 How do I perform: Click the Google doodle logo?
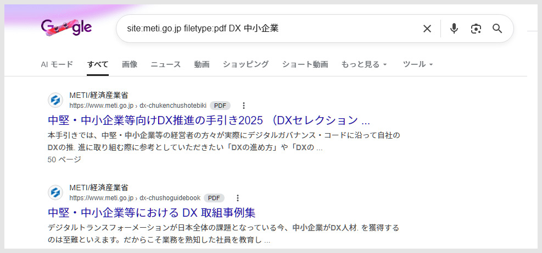66,28
